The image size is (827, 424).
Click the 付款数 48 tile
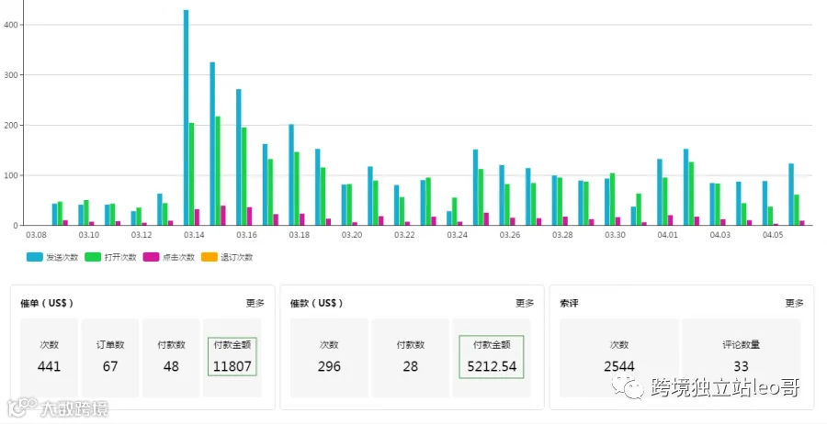tap(171, 357)
